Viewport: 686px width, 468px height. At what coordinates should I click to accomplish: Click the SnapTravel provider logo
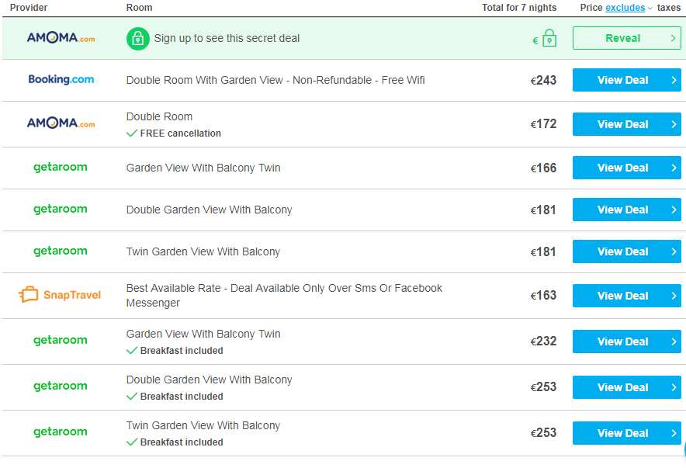[x=60, y=294]
